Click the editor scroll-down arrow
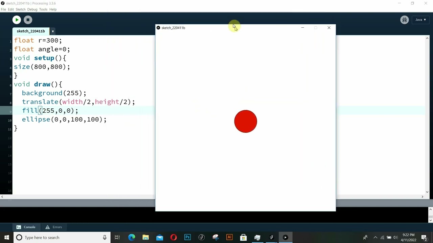The height and width of the screenshot is (243, 433). [427, 192]
